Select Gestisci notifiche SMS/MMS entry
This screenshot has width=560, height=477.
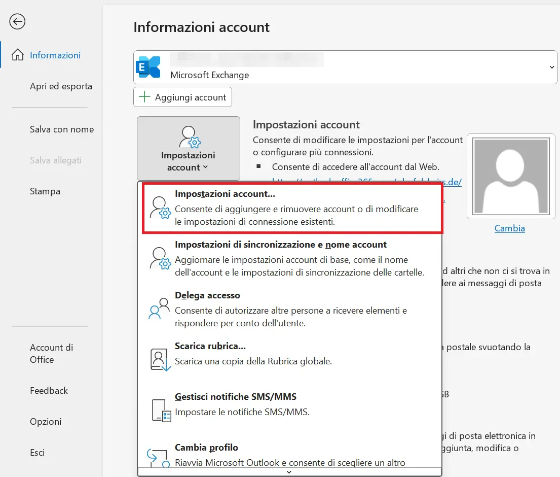coord(290,411)
